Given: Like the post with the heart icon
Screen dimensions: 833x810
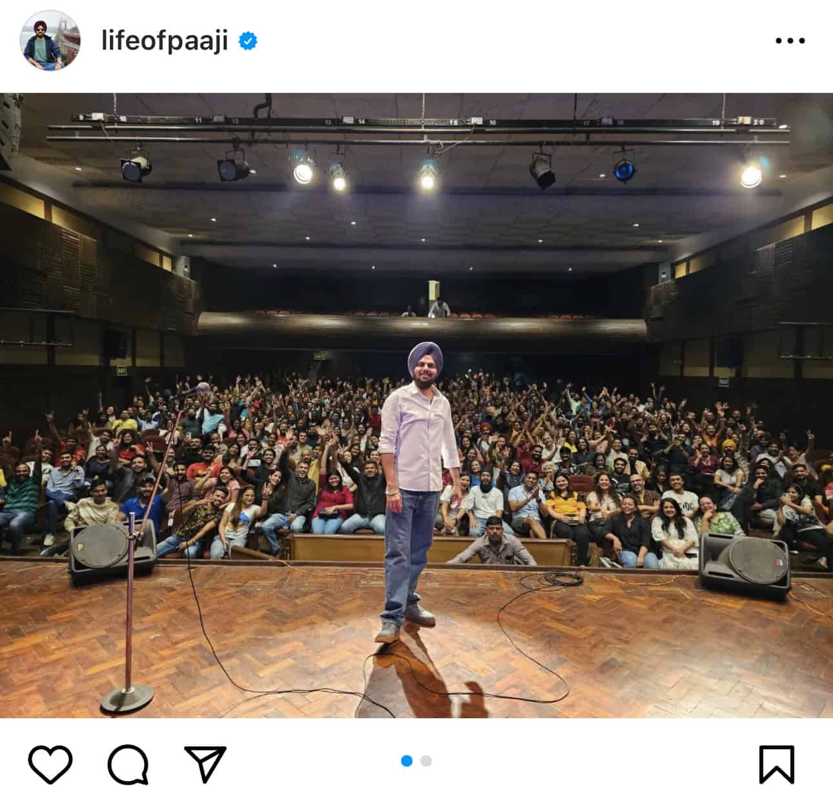Looking at the screenshot, I should pos(50,765).
